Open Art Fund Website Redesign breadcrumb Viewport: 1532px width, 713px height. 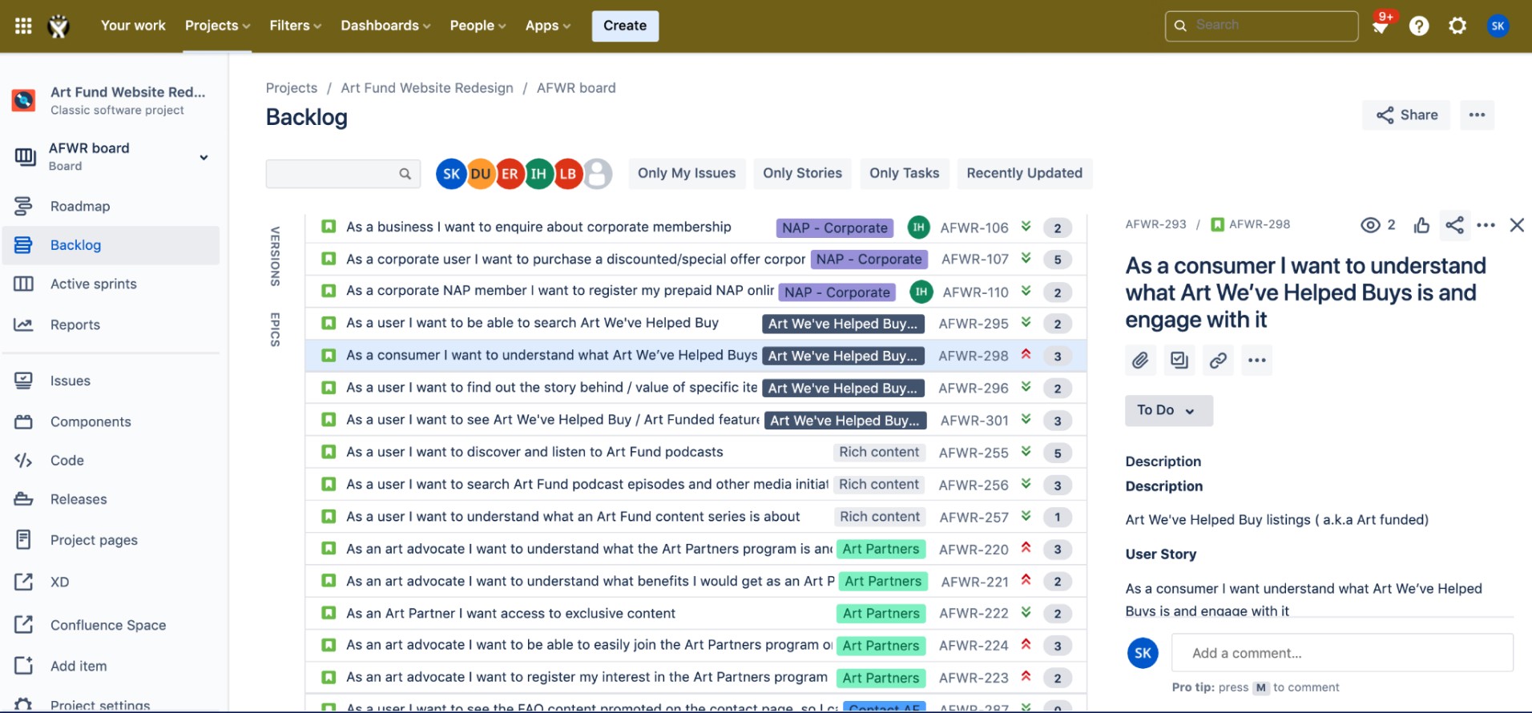coord(427,88)
